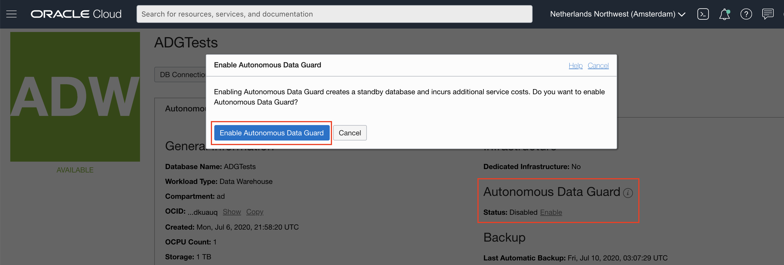Confirm Enable Autonomous Data Guard

pos(271,133)
